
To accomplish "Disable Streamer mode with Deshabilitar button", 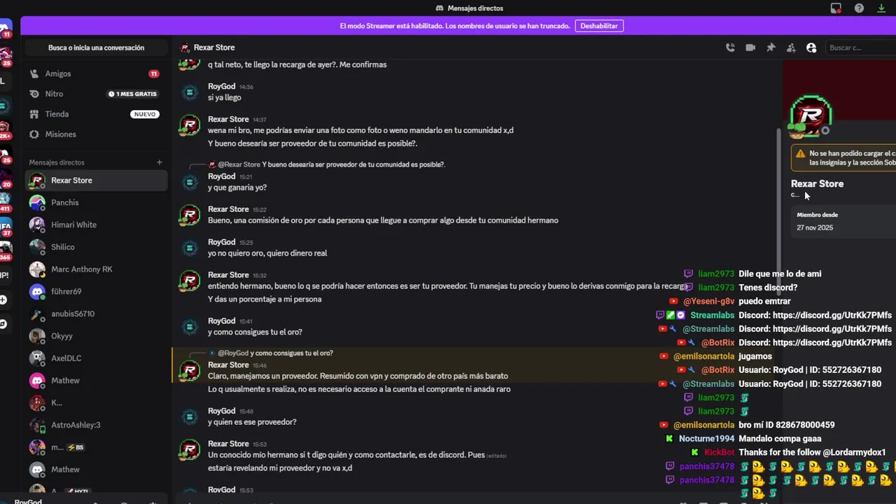I will [x=598, y=26].
